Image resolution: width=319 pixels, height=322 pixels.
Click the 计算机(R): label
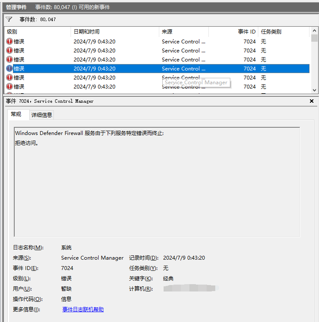click(x=141, y=289)
